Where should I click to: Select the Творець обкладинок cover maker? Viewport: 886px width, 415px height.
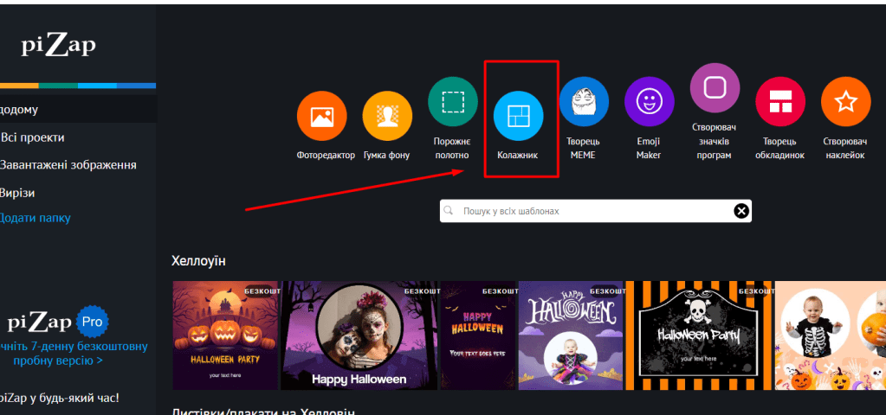pos(780,102)
